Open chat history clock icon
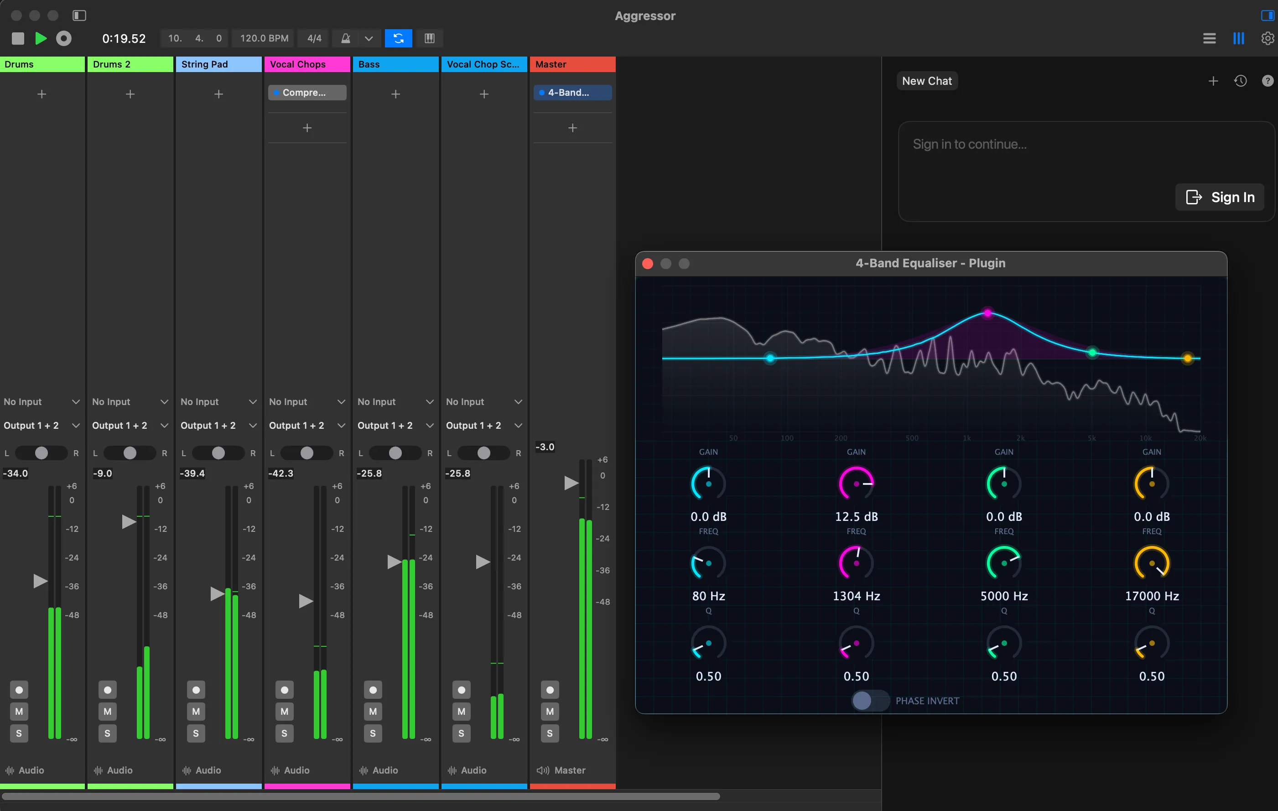 tap(1240, 81)
